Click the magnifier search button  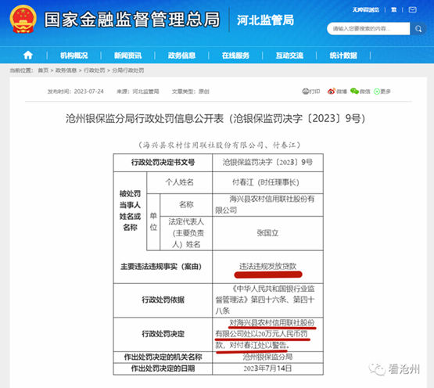coord(418,28)
